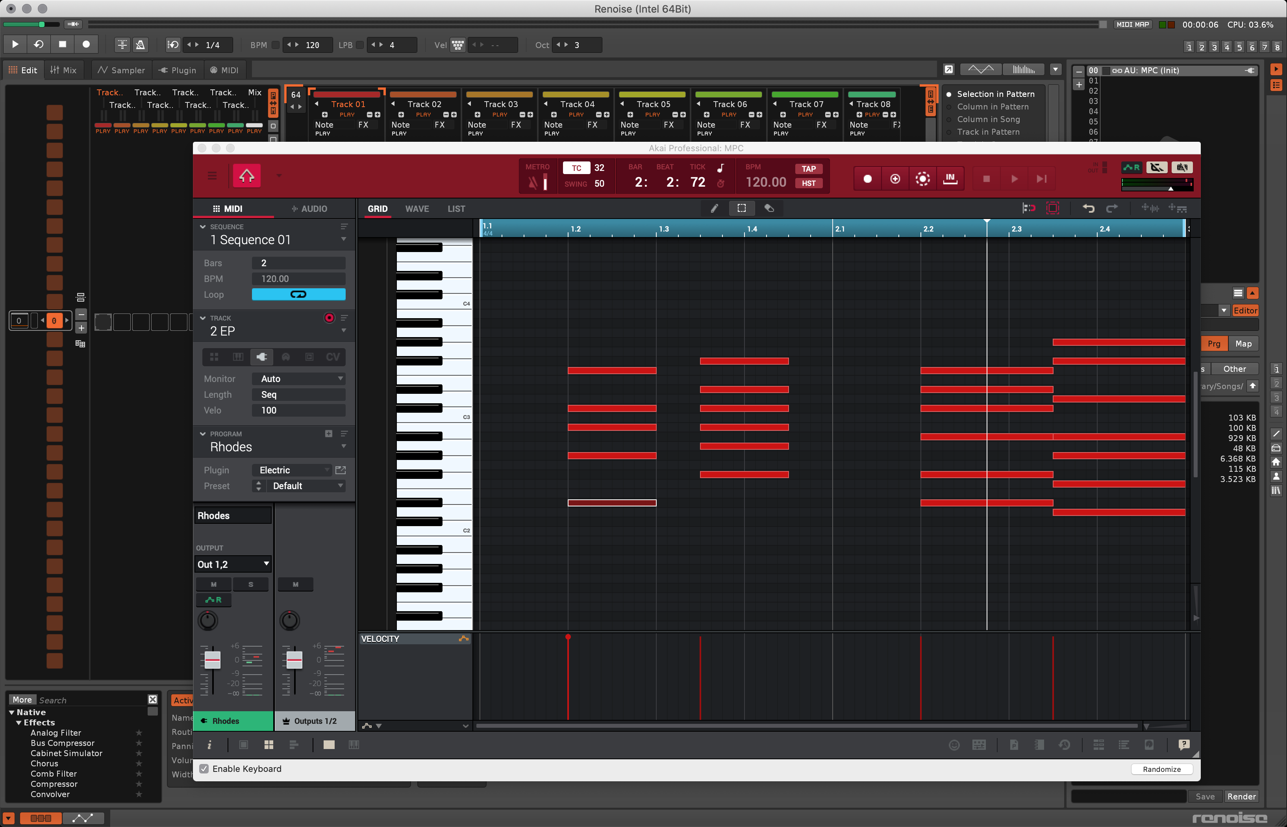Open the Plugin Electric dropdown
Image resolution: width=1287 pixels, height=827 pixels.
tap(292, 470)
